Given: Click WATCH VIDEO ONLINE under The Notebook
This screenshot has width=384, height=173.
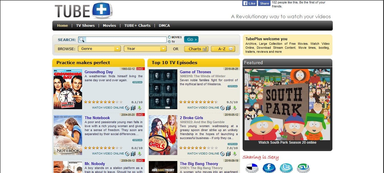Looking at the screenshot, I should tap(108, 154).
